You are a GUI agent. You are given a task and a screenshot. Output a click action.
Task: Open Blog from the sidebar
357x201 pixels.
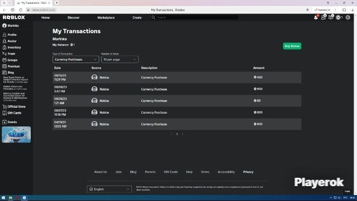click(11, 72)
